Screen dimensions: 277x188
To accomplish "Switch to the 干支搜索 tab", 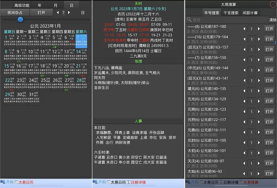I will (x=231, y=13).
